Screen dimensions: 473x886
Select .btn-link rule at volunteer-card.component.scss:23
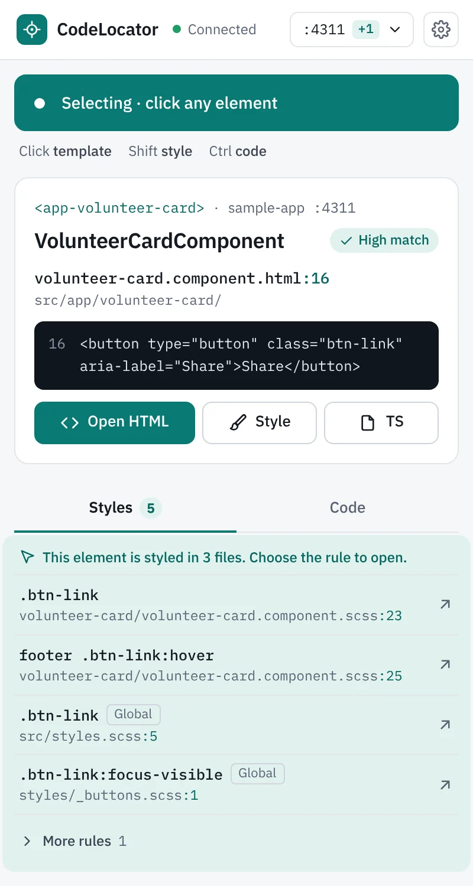(237, 605)
